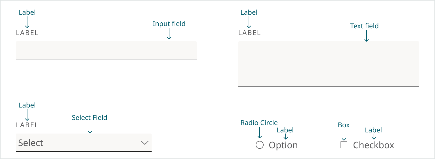Click the 'Select' placeholder text in dropdown
This screenshot has width=435, height=159.
pos(31,143)
